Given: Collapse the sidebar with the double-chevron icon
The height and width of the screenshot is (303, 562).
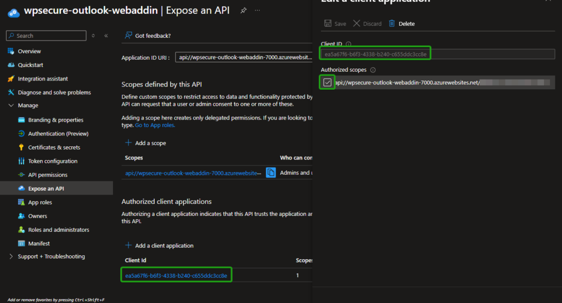Looking at the screenshot, I should 106,36.
